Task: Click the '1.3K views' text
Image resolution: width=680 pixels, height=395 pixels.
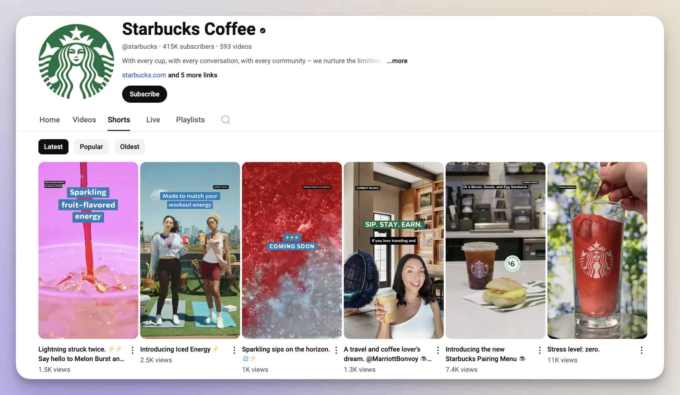Action: tap(360, 370)
